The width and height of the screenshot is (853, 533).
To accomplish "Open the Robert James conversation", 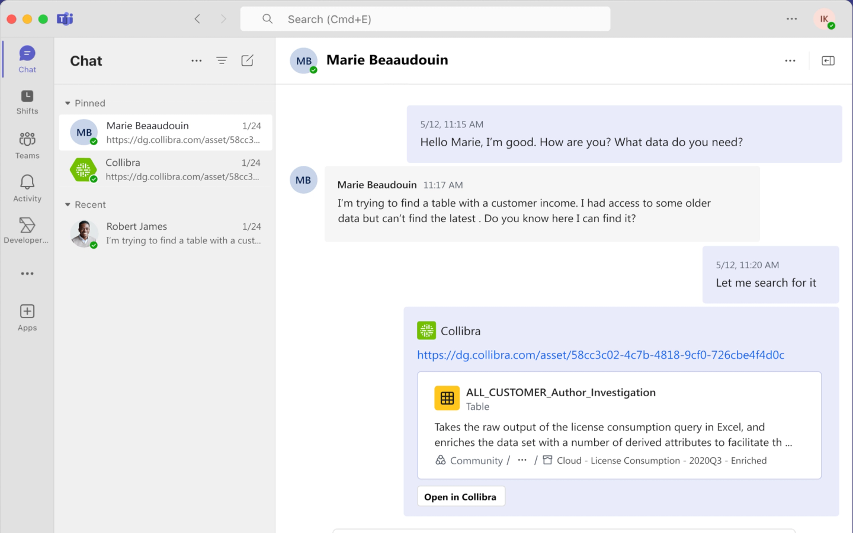I will click(x=166, y=233).
